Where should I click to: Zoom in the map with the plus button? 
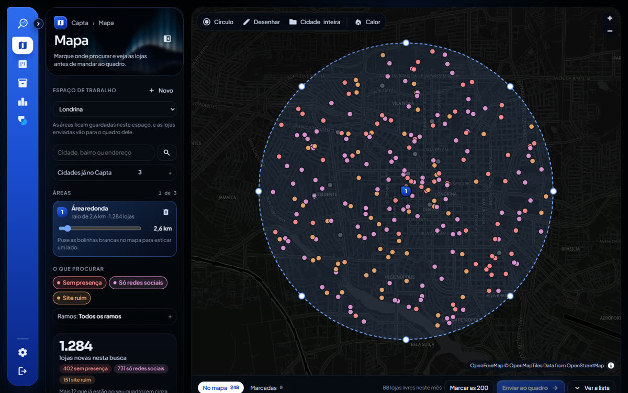(x=610, y=18)
